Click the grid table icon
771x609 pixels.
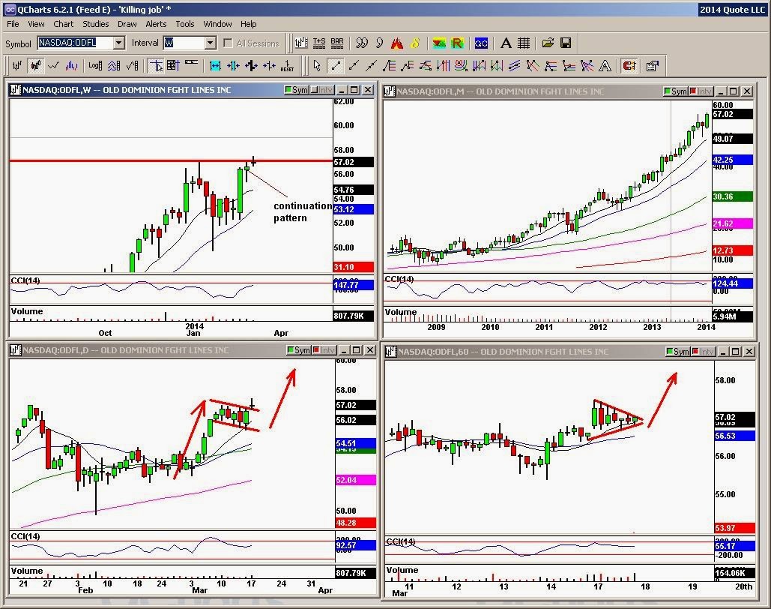click(524, 43)
